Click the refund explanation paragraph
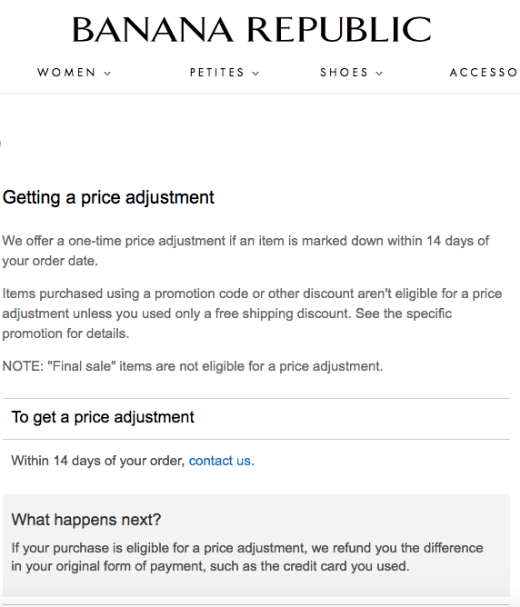Viewport: 520px width, 607px height. 247,557
